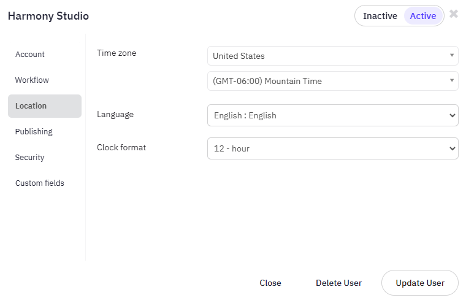Select the Location sidebar item
Viewport: 466px width, 303px height.
pos(45,106)
